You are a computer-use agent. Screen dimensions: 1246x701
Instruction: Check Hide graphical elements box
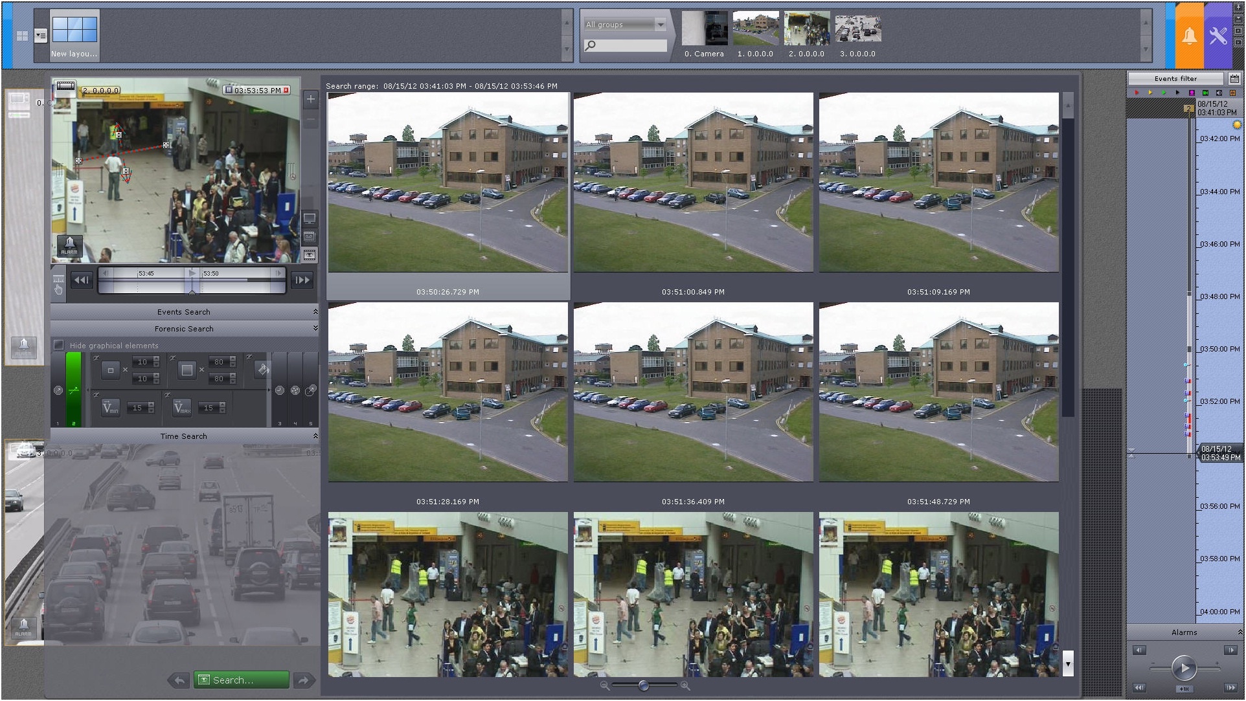[x=59, y=345]
